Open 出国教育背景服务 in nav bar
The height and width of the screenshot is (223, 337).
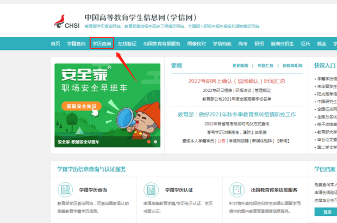[162, 44]
